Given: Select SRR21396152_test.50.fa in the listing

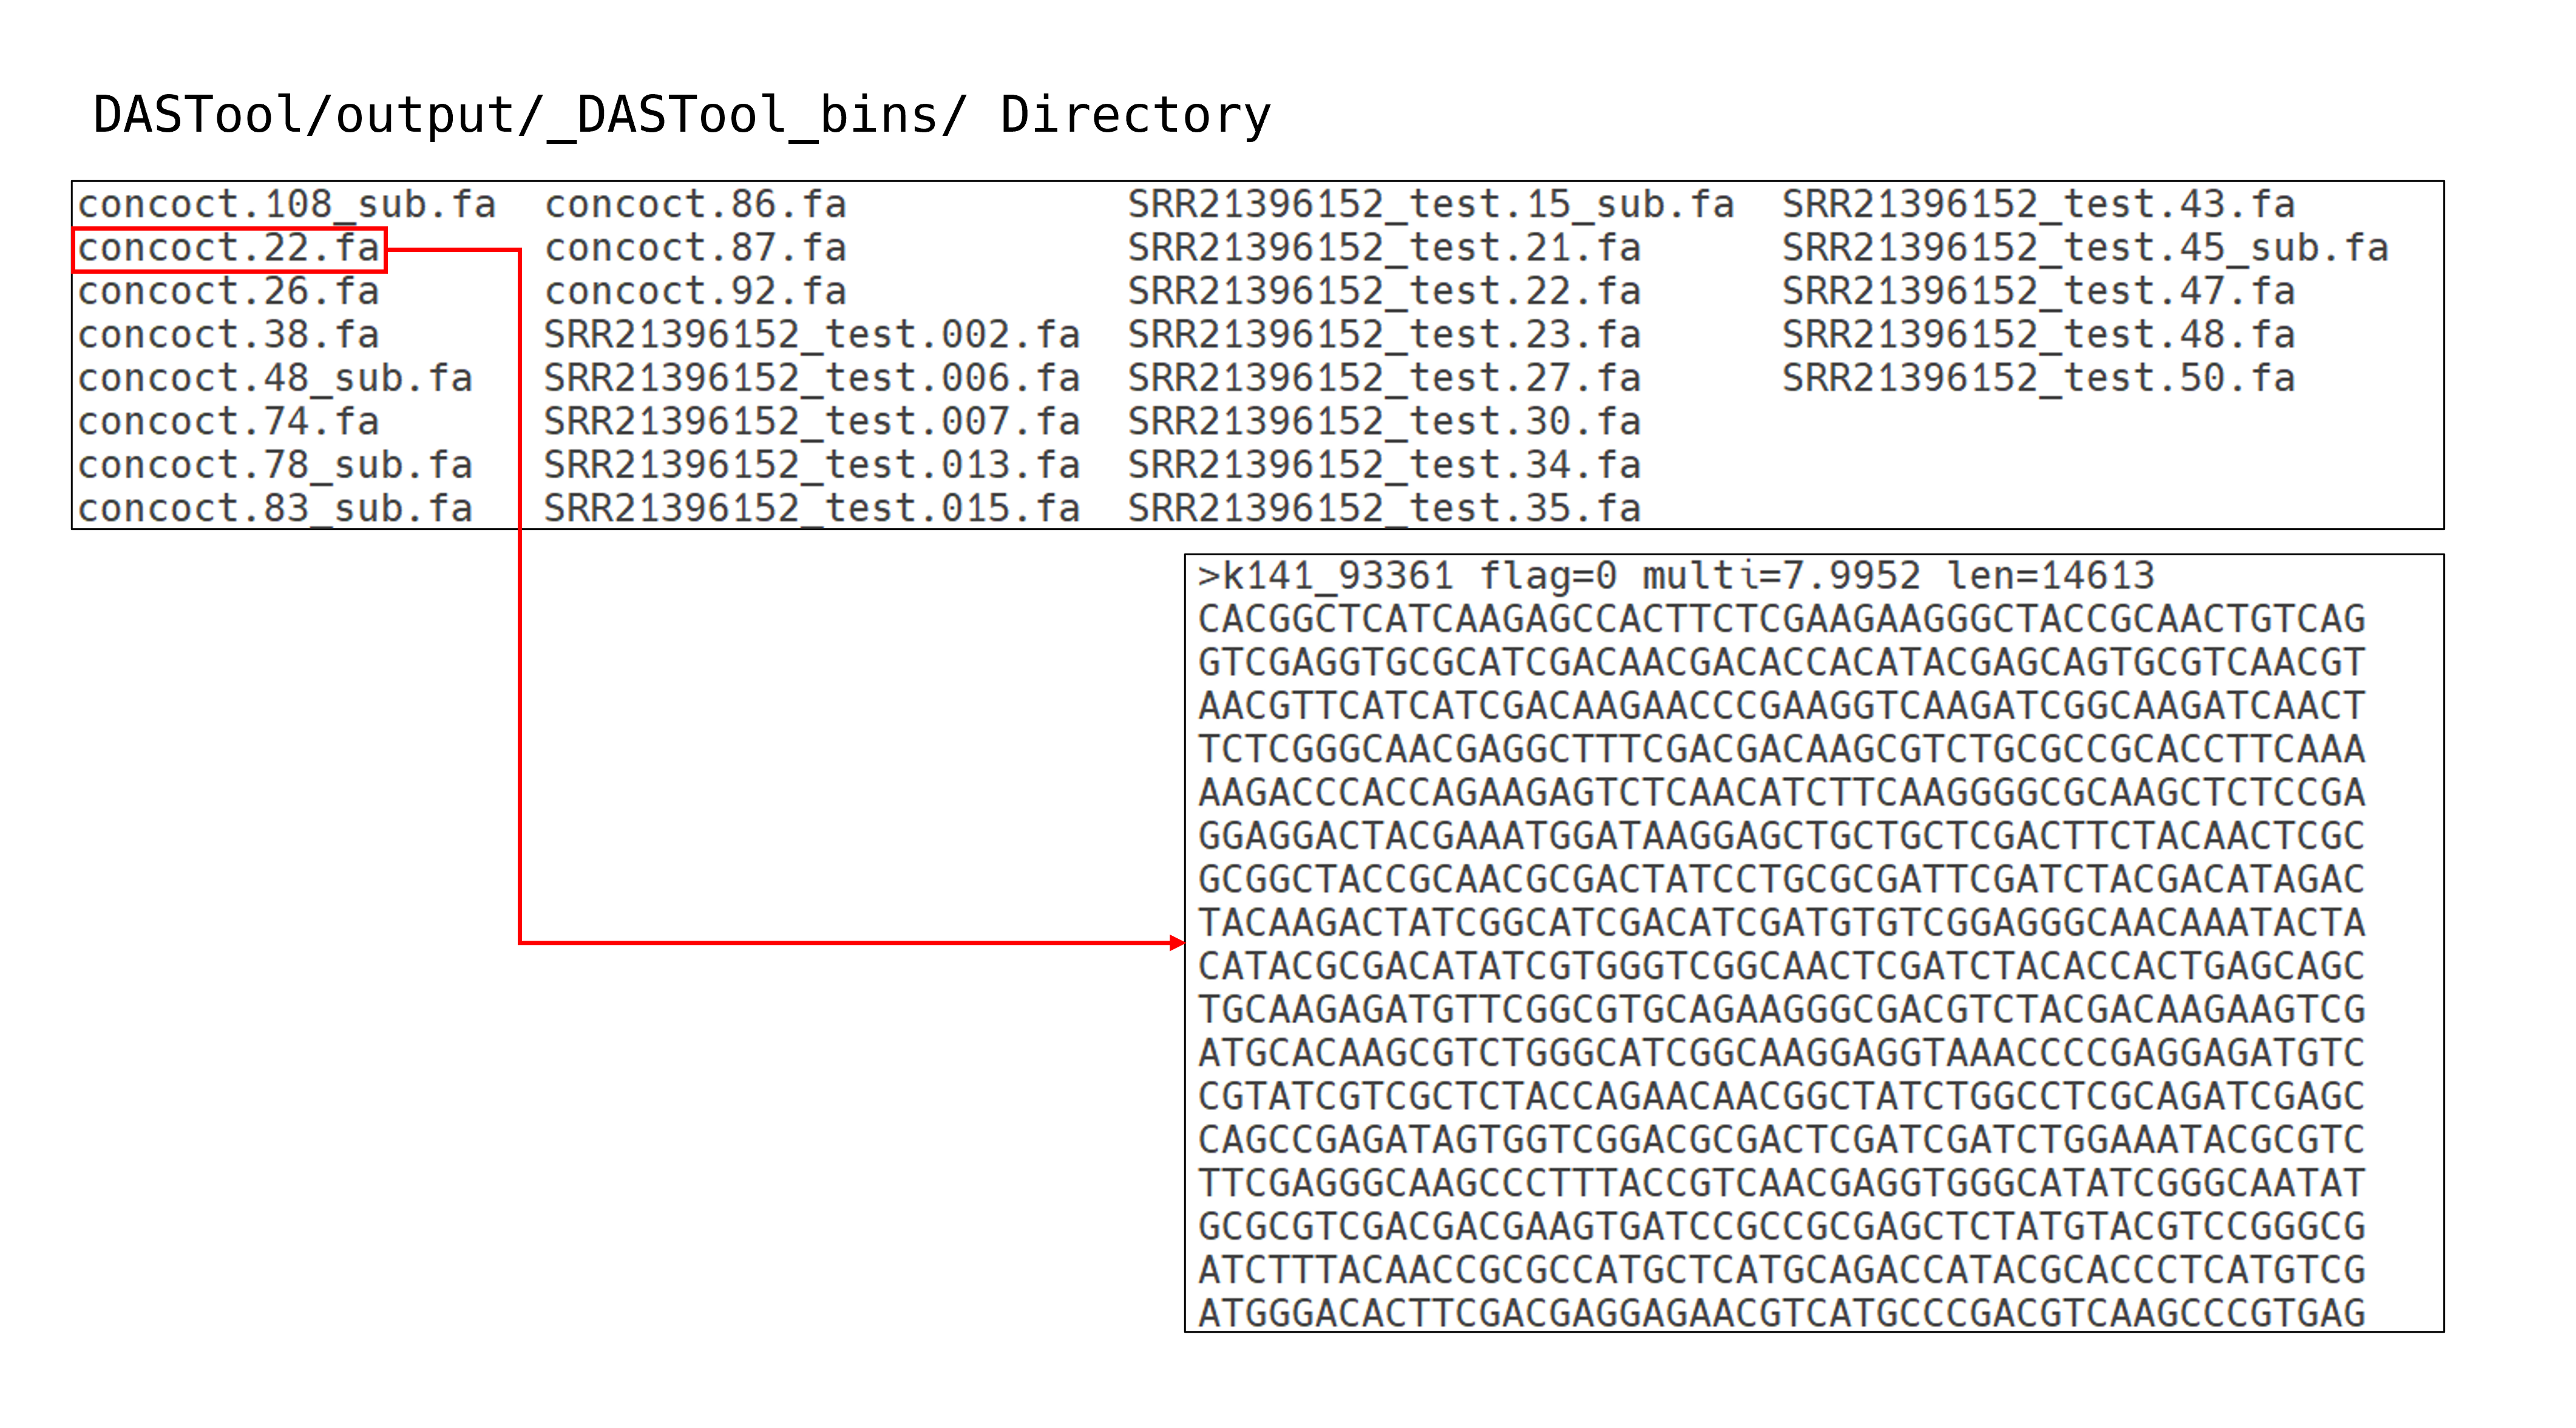Looking at the screenshot, I should tap(2038, 379).
